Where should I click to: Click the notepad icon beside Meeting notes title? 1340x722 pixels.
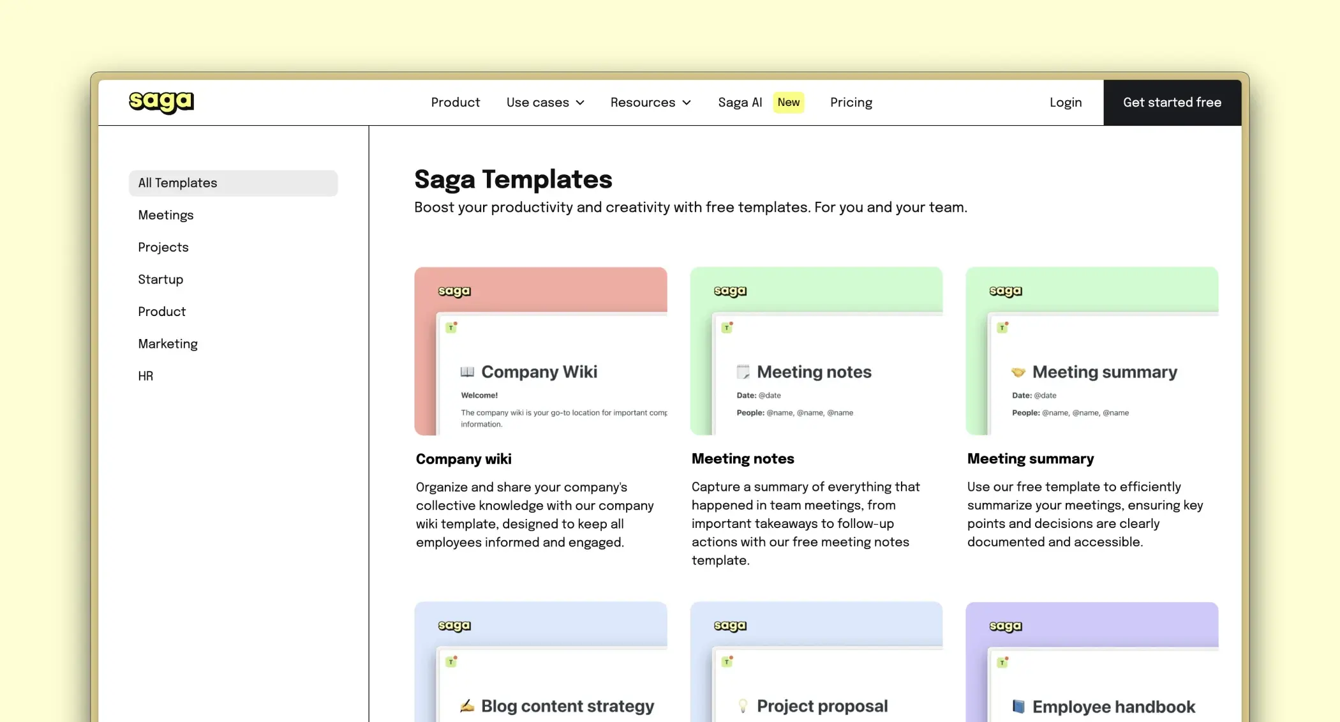742,372
